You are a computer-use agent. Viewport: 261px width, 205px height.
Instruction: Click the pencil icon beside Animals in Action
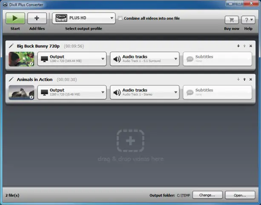(11, 79)
